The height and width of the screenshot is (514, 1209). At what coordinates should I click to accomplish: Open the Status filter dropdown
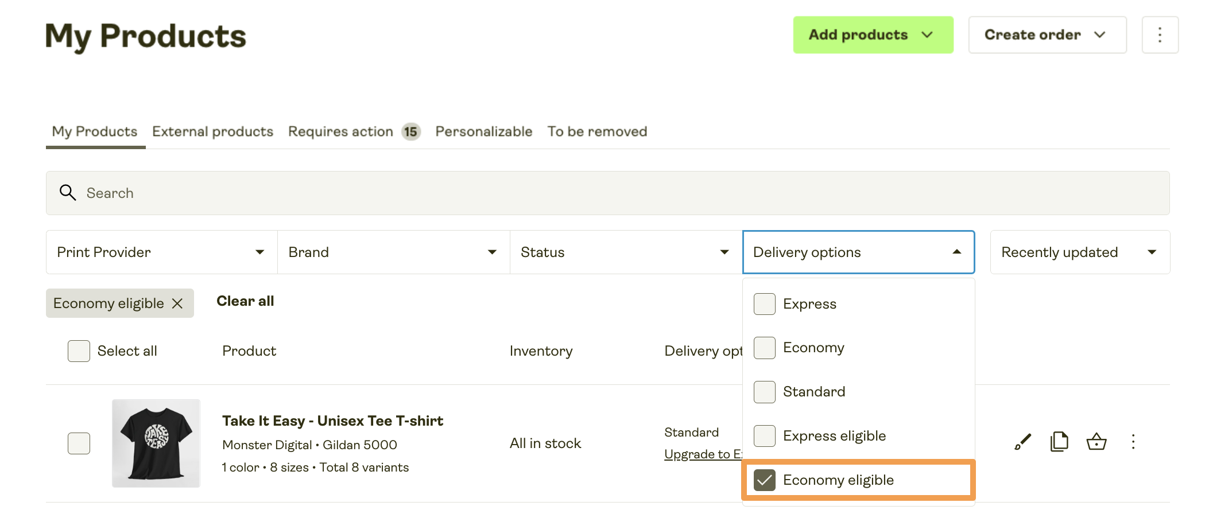pyautogui.click(x=625, y=252)
